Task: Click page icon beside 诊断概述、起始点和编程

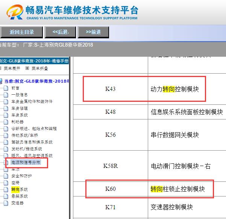Action: point(6,128)
